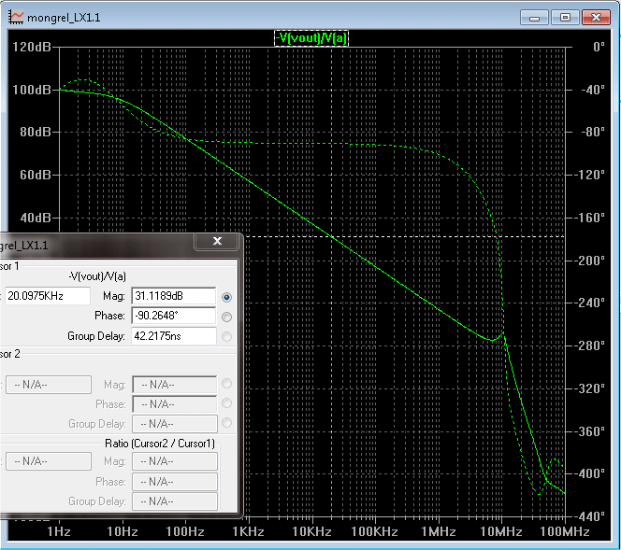Click the -400° phase axis label

coord(590,473)
